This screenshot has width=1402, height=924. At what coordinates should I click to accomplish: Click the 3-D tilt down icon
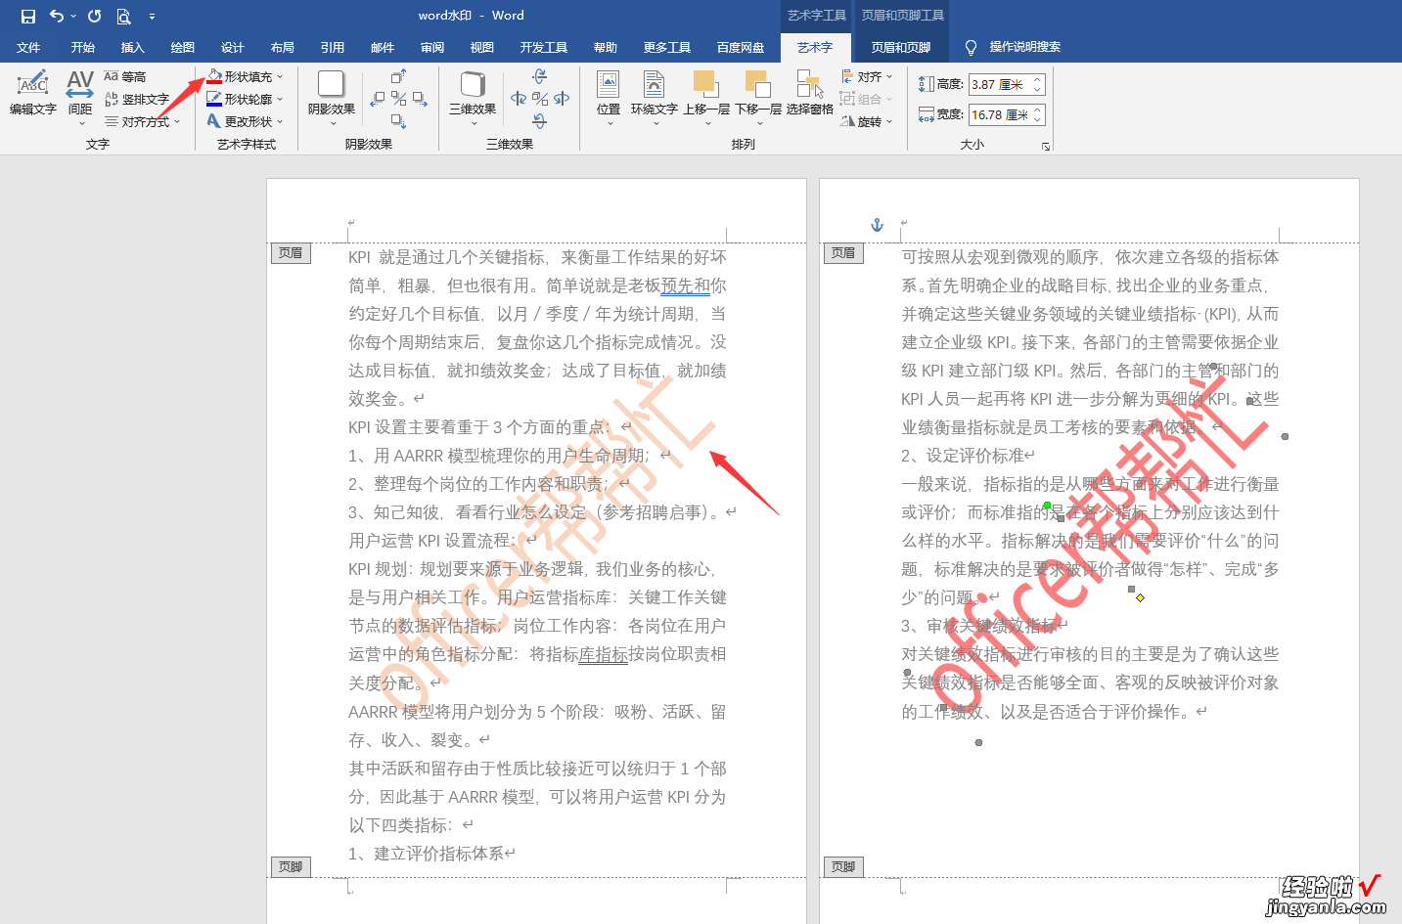[539, 121]
